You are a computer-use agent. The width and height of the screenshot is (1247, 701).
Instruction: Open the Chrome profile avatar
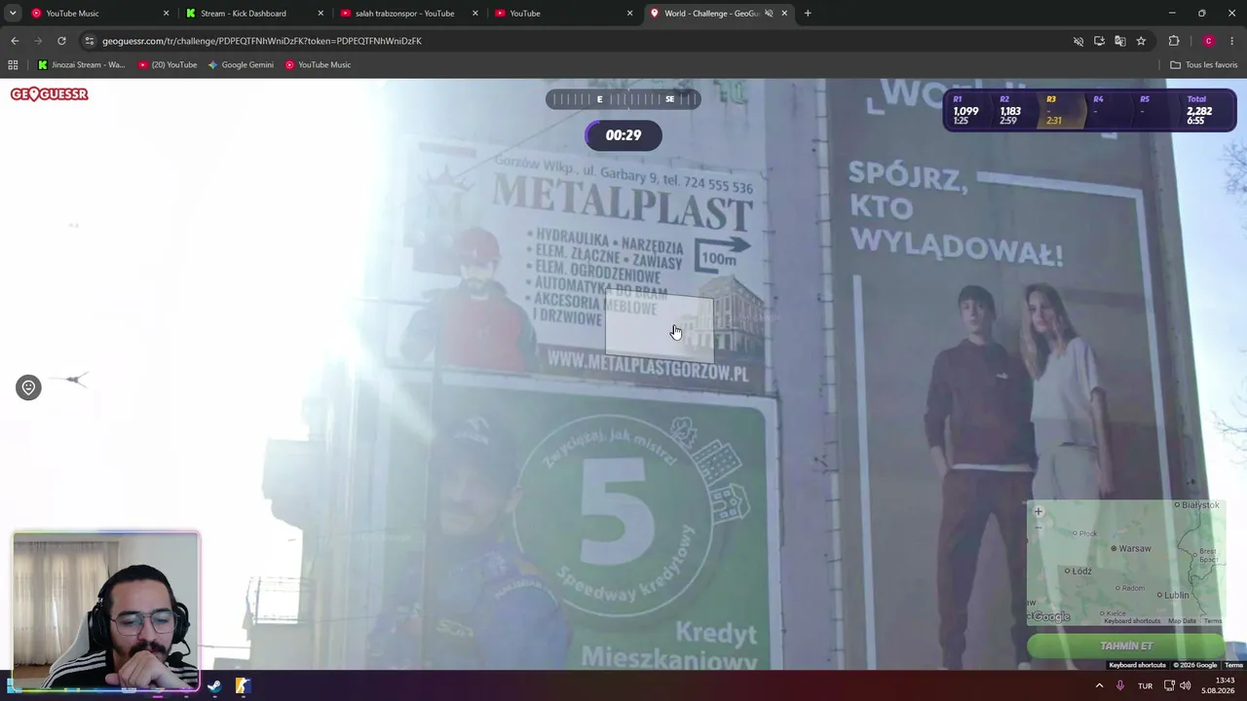click(x=1209, y=41)
